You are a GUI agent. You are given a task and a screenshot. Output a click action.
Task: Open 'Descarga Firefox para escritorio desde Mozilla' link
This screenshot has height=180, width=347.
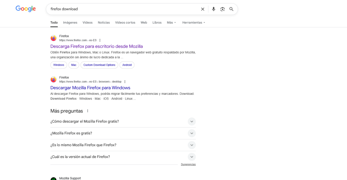[97, 46]
